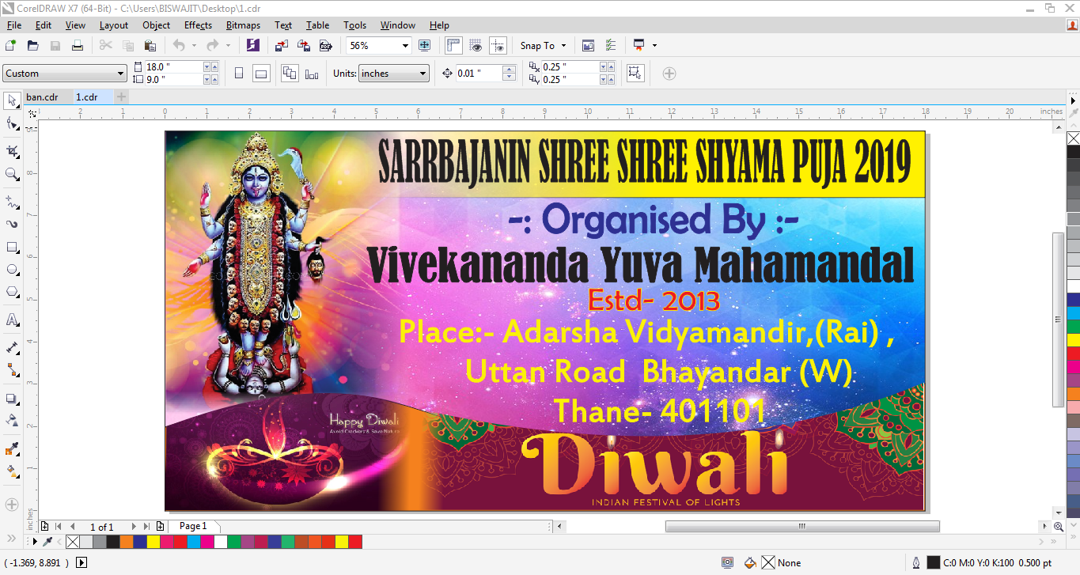This screenshot has height=575, width=1080.
Task: Pick the black swatch in right palette
Action: (1073, 152)
